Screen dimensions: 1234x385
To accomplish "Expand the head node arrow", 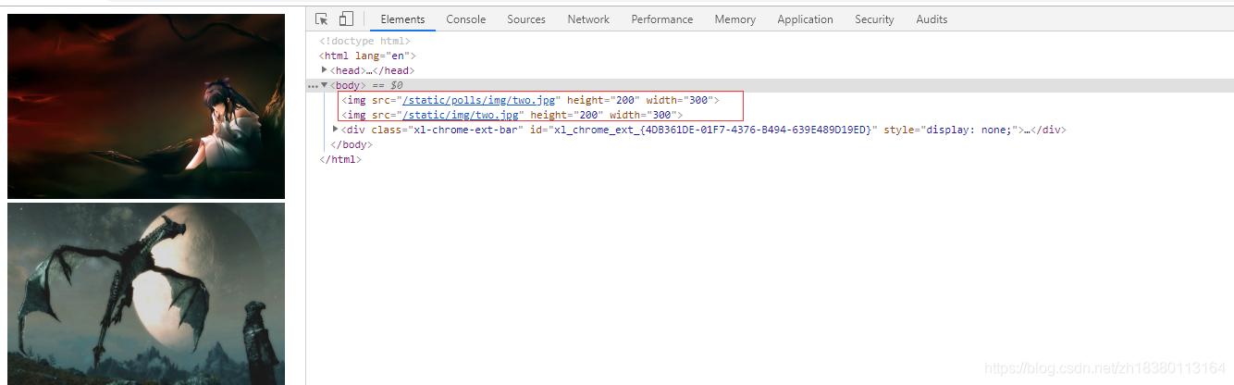I will click(325, 70).
